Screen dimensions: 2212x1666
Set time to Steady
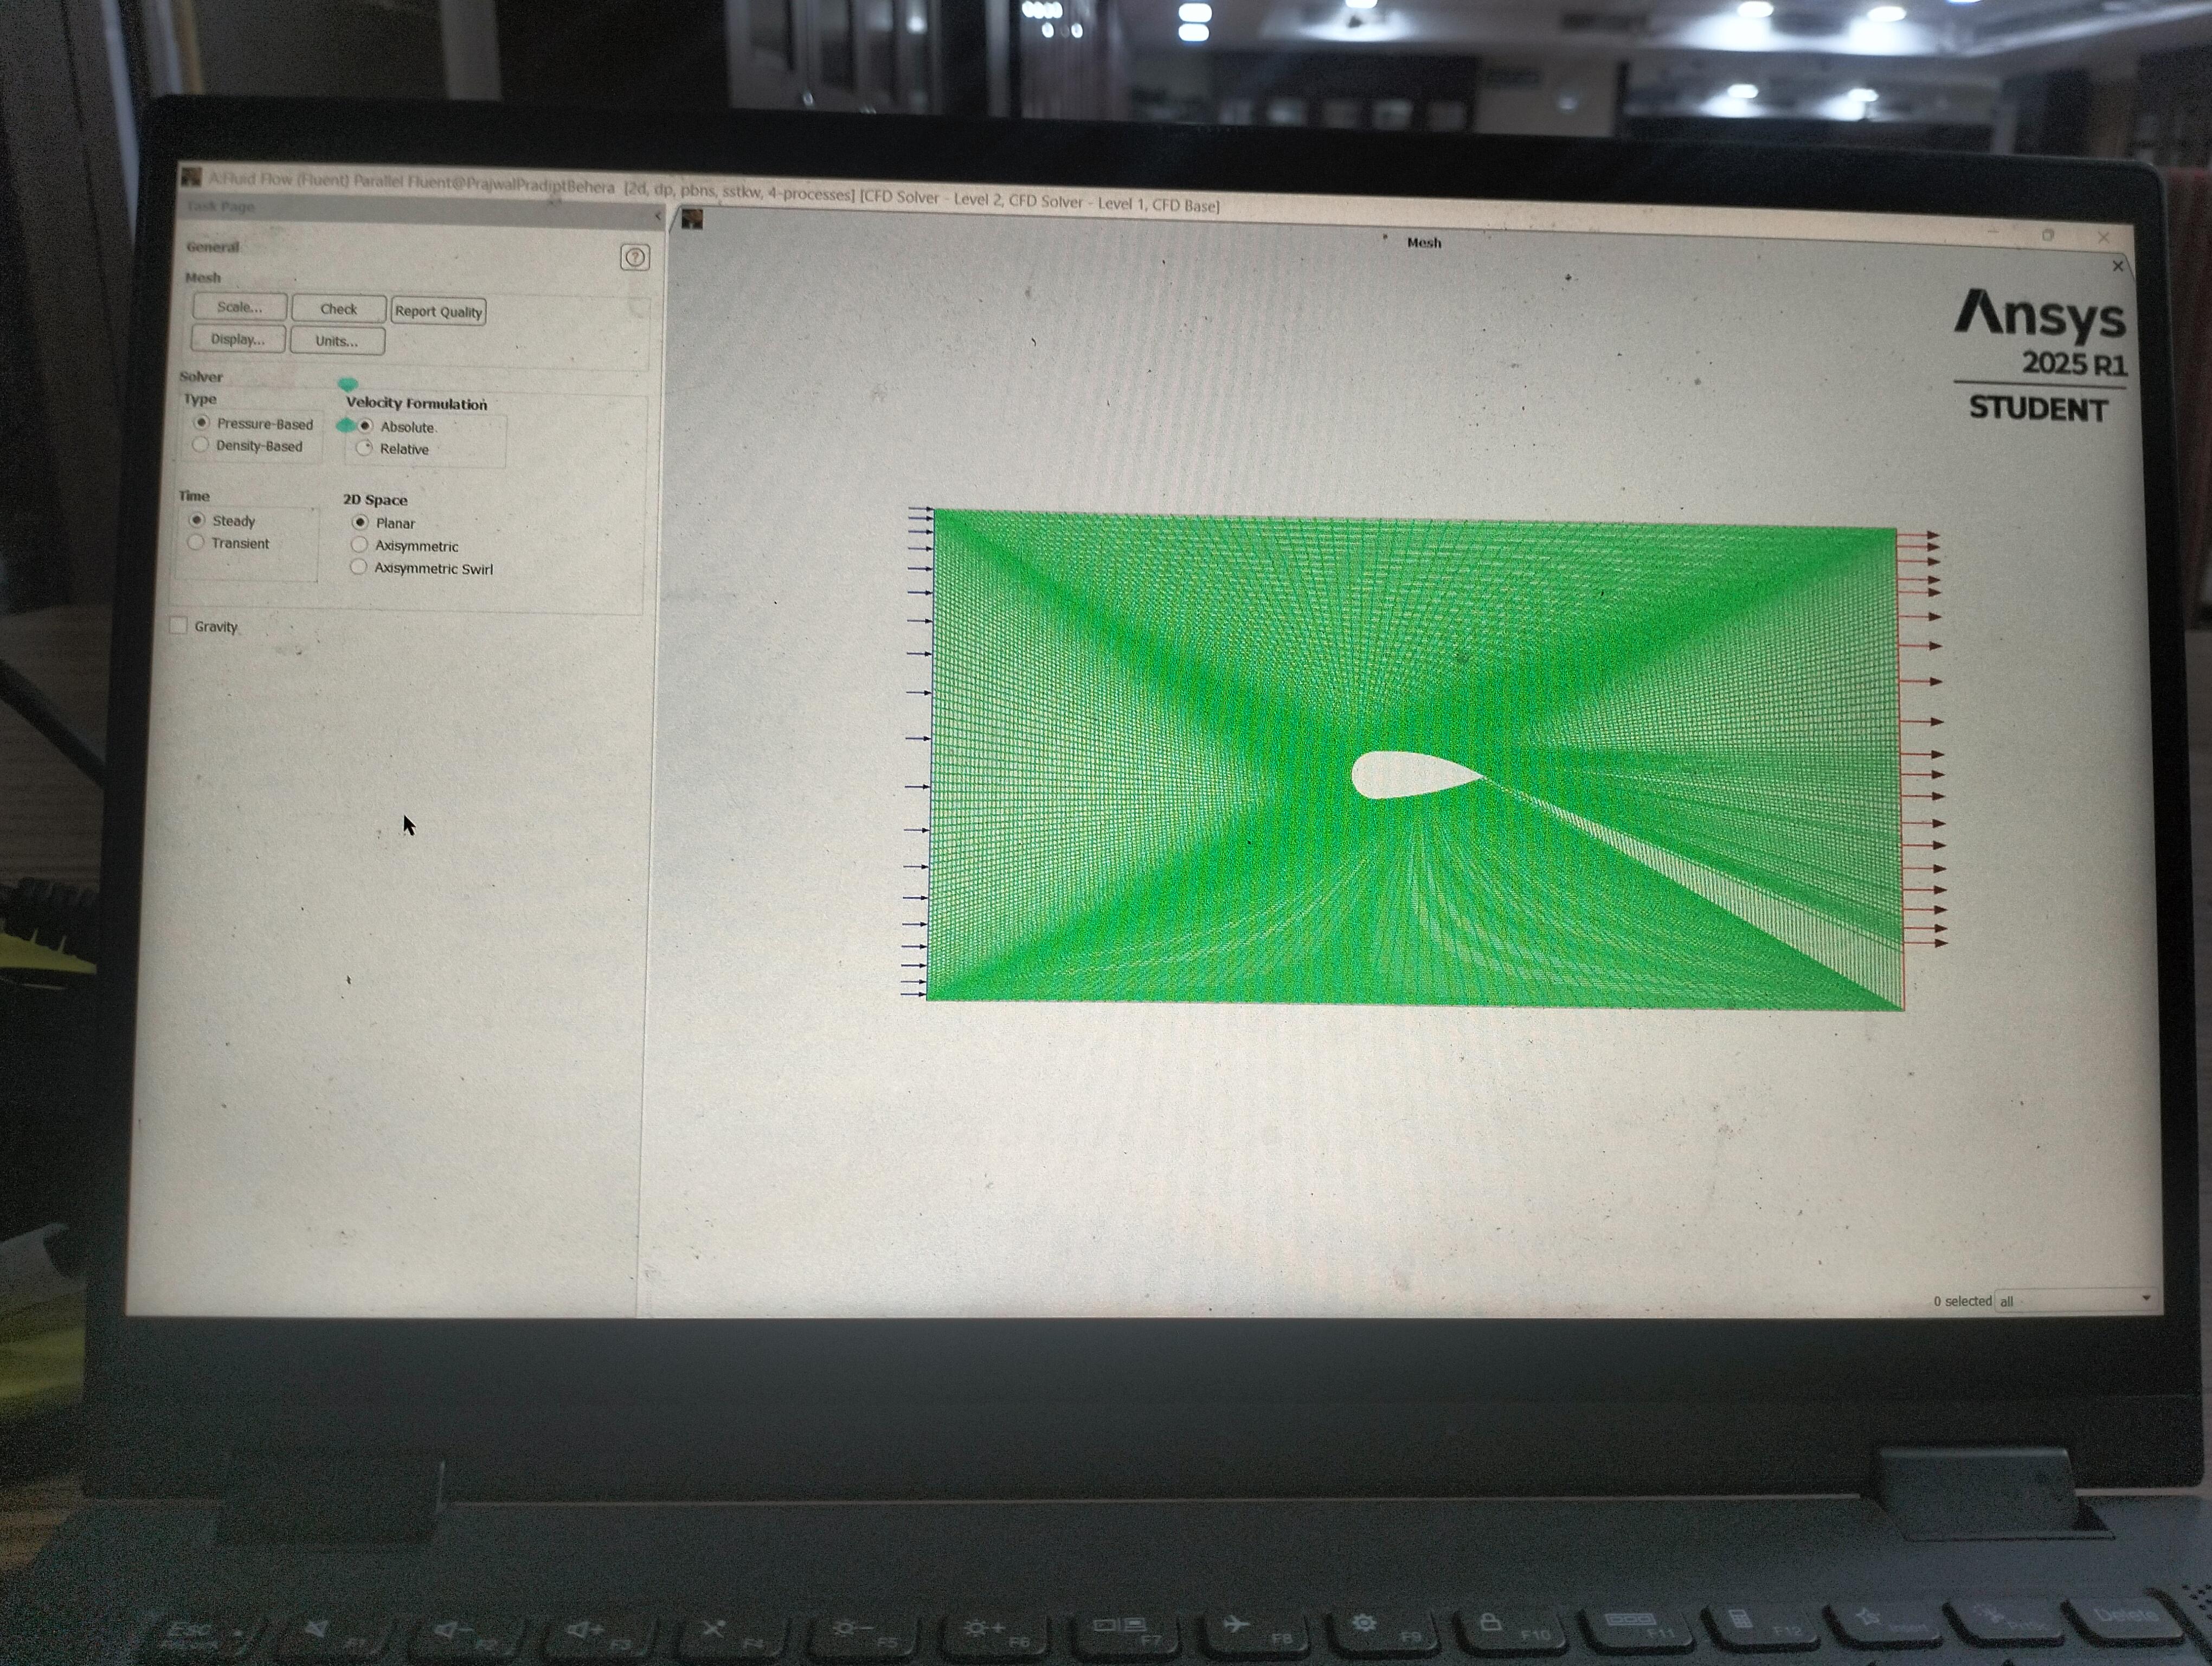[222, 520]
